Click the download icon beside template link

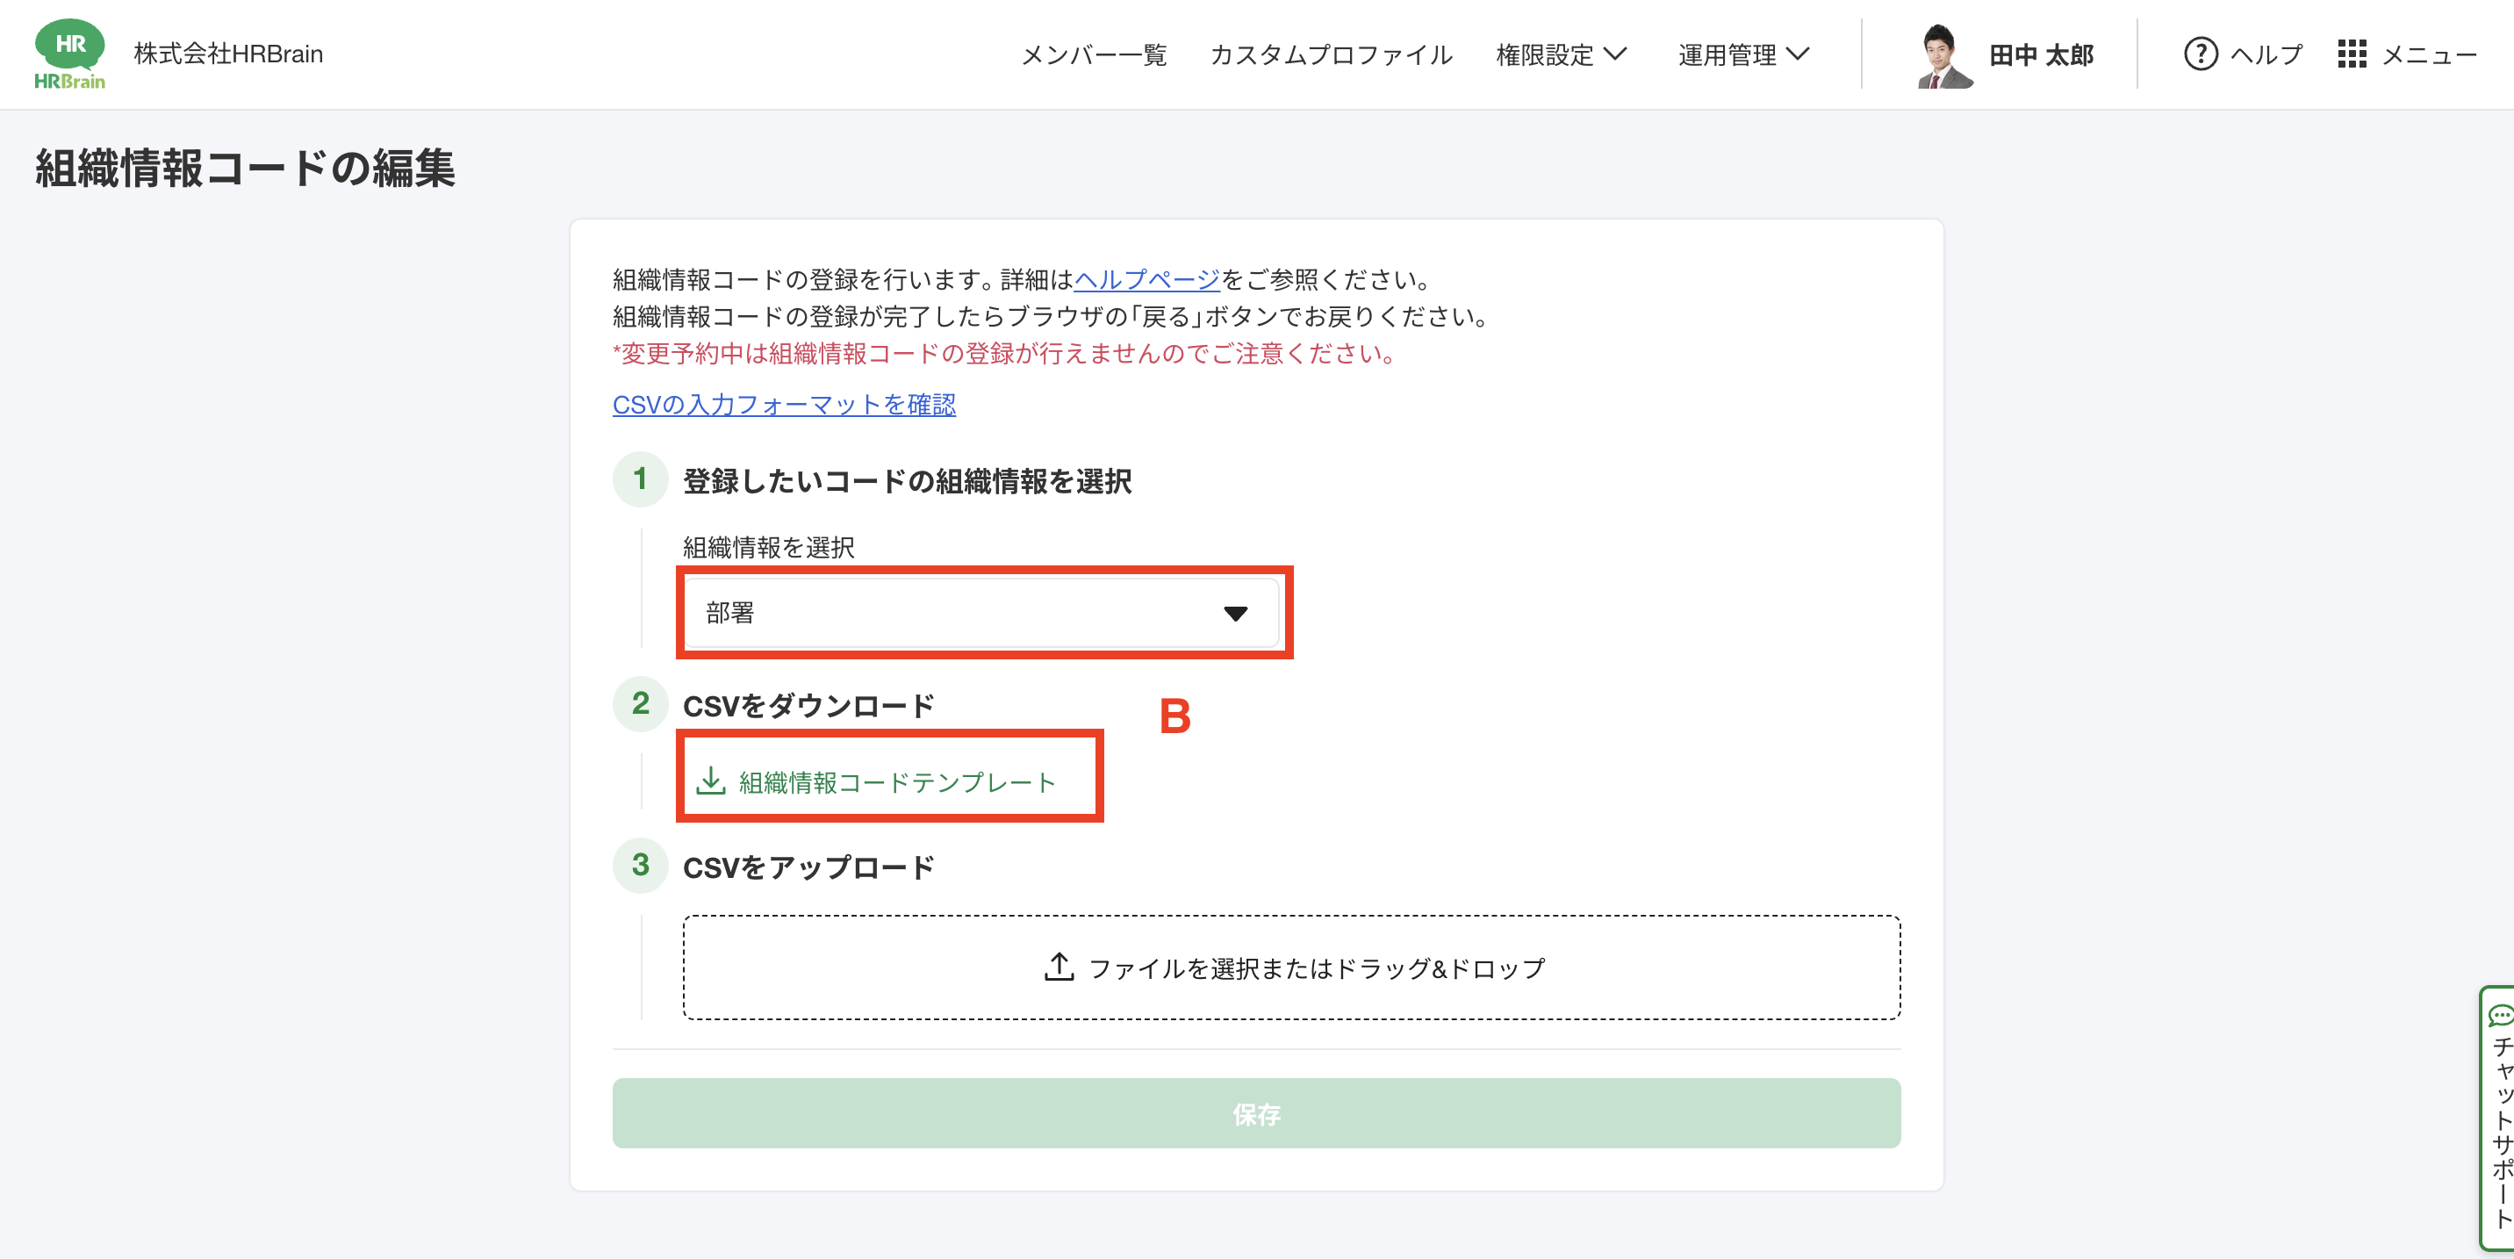click(x=710, y=781)
